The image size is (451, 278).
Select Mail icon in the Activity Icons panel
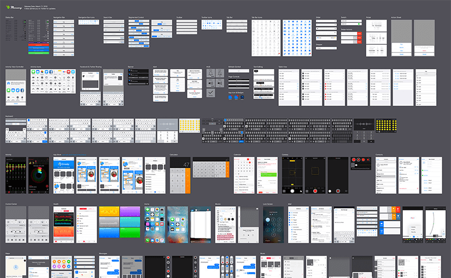[38, 72]
